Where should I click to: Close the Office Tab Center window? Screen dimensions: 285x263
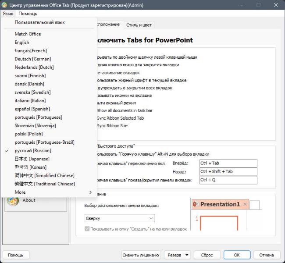tap(276, 5)
